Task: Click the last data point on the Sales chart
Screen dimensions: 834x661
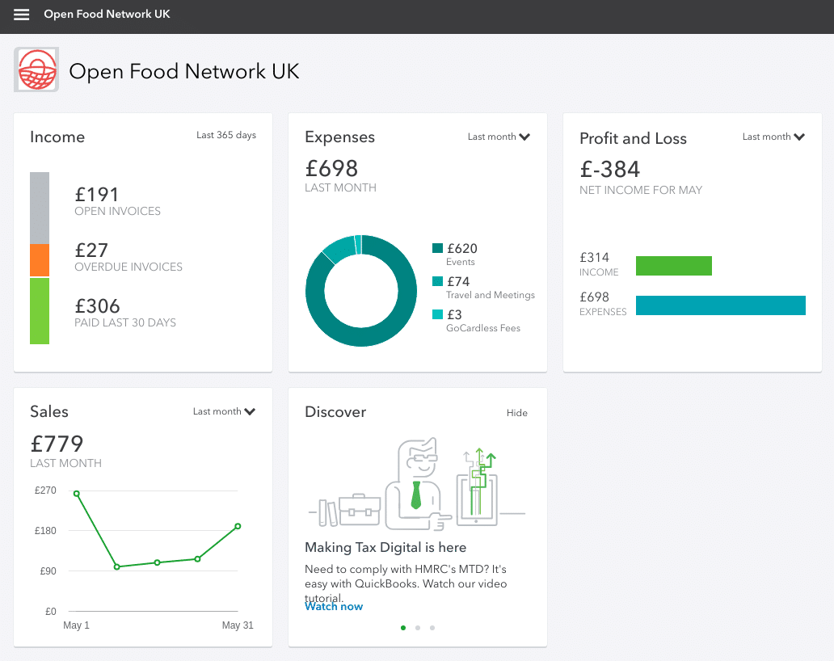Action: (237, 525)
